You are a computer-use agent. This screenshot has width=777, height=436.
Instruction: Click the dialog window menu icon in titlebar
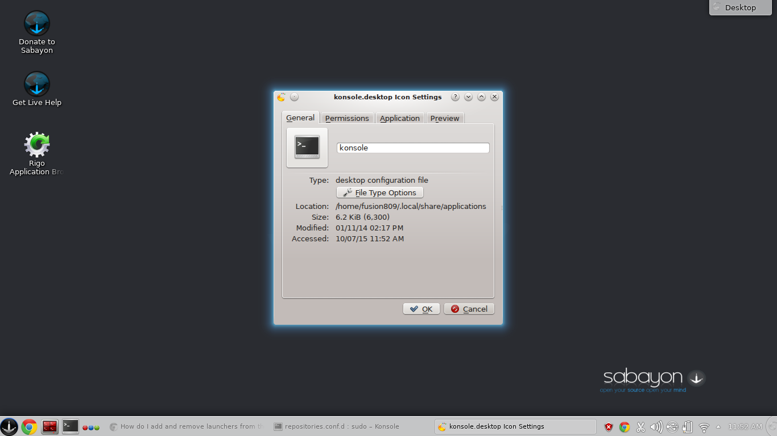point(281,97)
